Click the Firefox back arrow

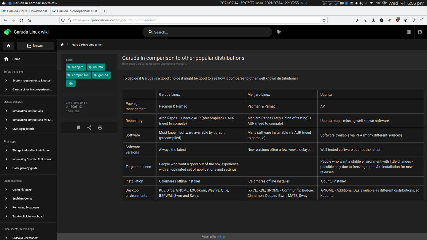(5, 20)
